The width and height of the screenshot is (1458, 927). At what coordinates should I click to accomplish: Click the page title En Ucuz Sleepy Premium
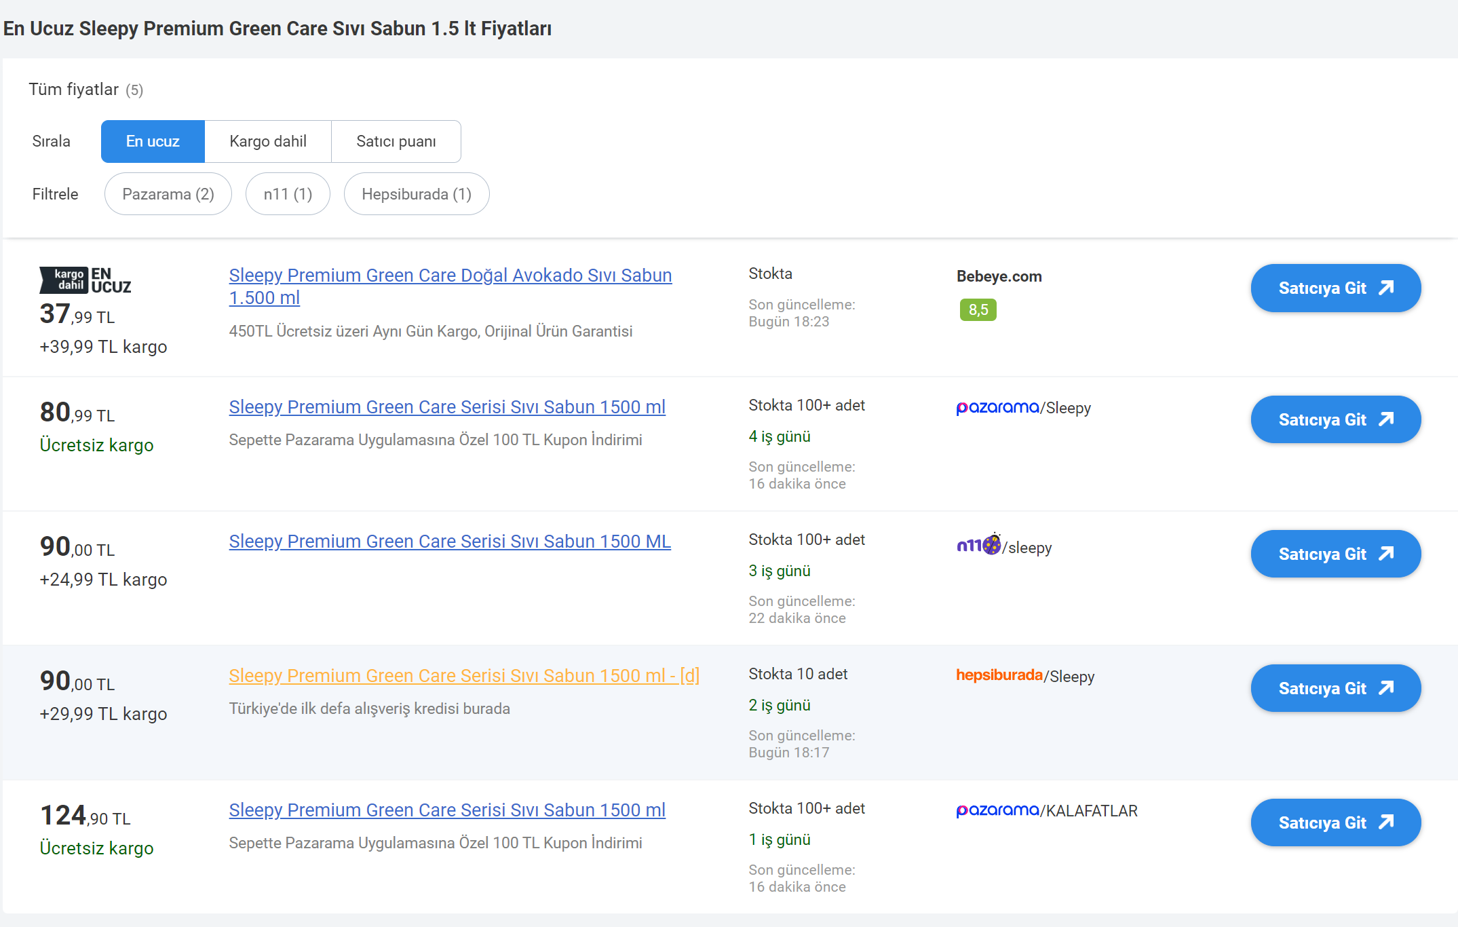click(x=277, y=29)
